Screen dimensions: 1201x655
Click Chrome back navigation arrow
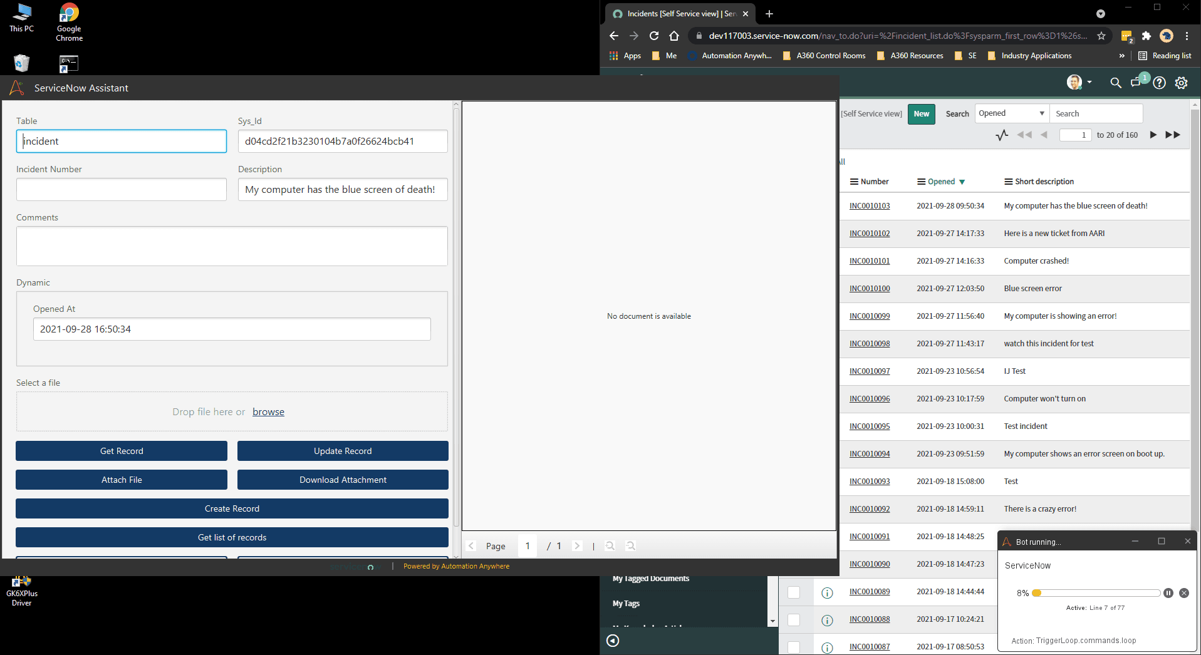click(x=614, y=36)
